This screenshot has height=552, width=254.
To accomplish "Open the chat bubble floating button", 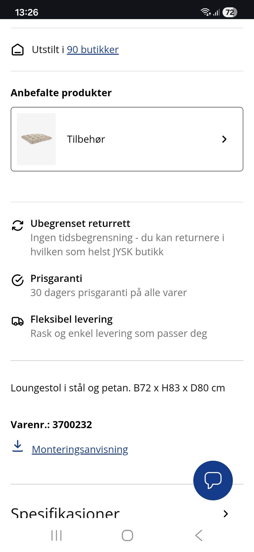I will pyautogui.click(x=213, y=480).
